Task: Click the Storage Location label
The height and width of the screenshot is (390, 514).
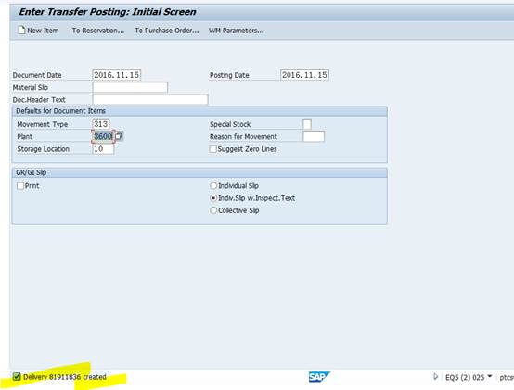Action: pos(44,149)
